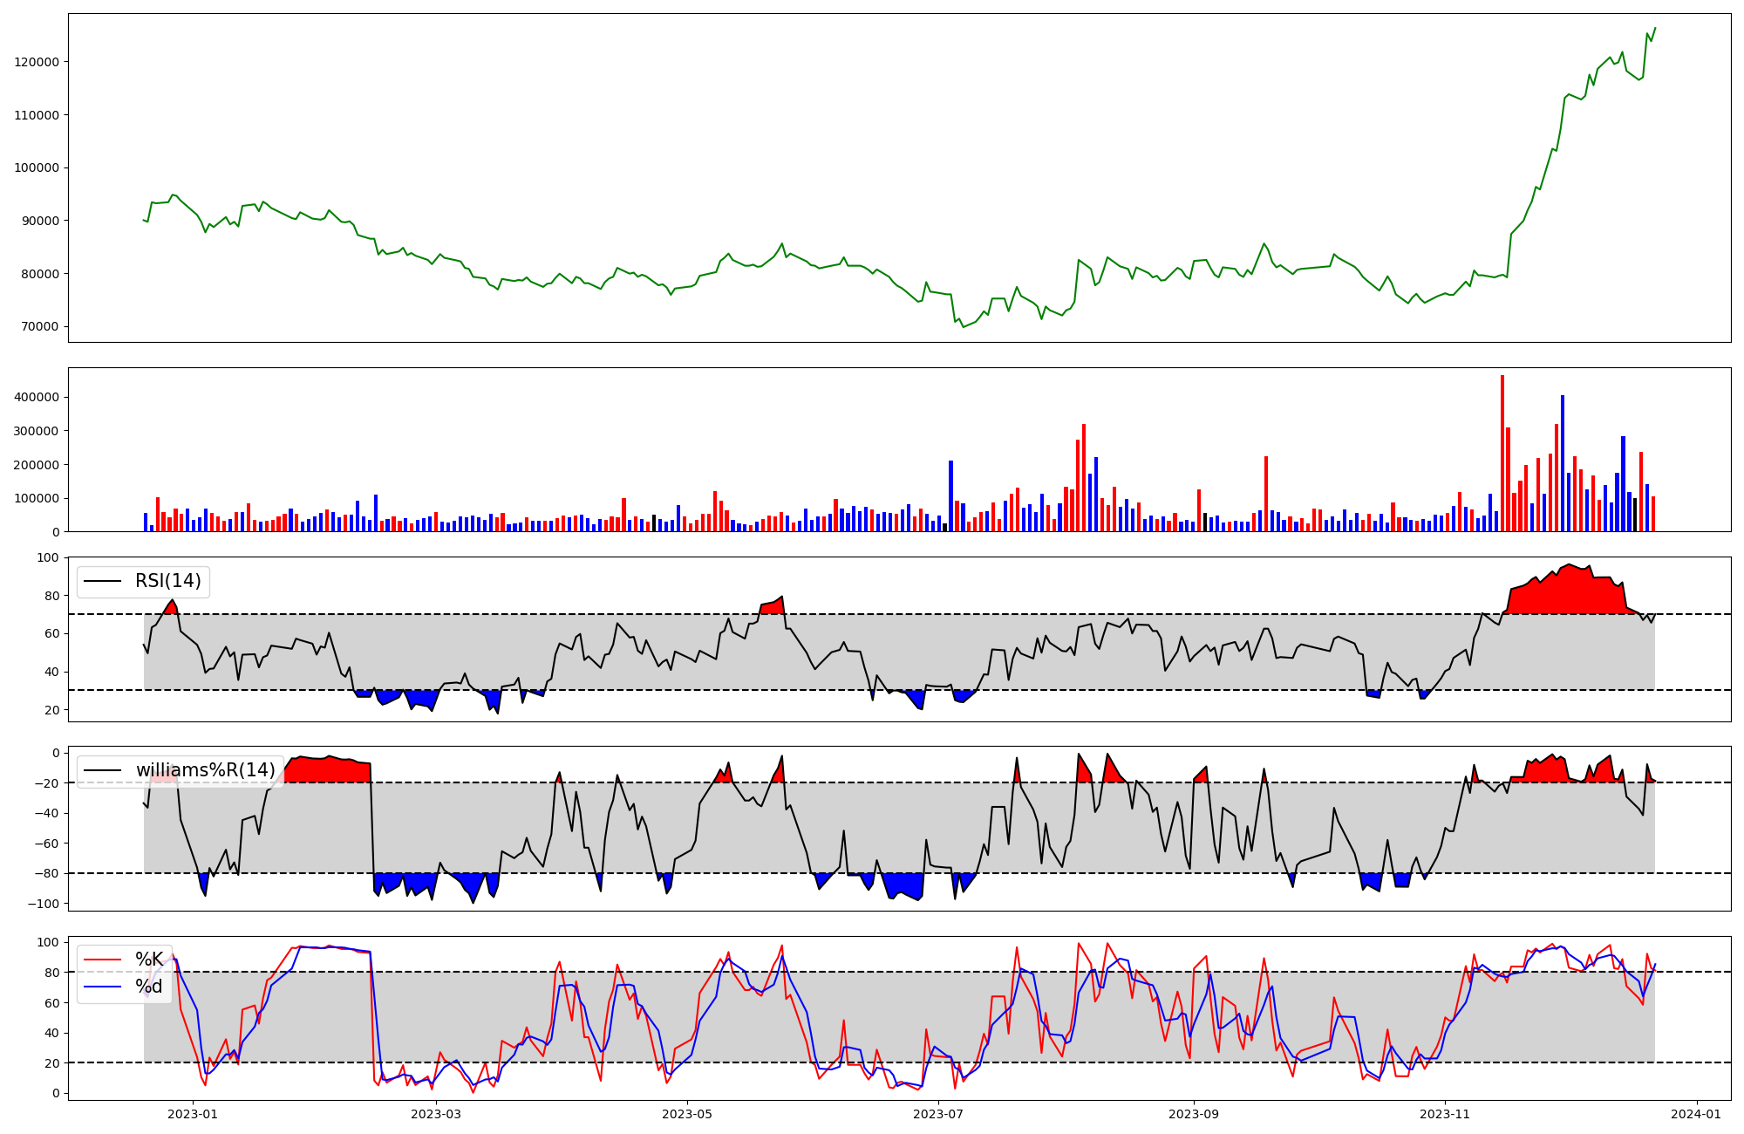Select the 2023-09 date tick label
Viewport: 1744px width, 1134px height.
1194,1114
